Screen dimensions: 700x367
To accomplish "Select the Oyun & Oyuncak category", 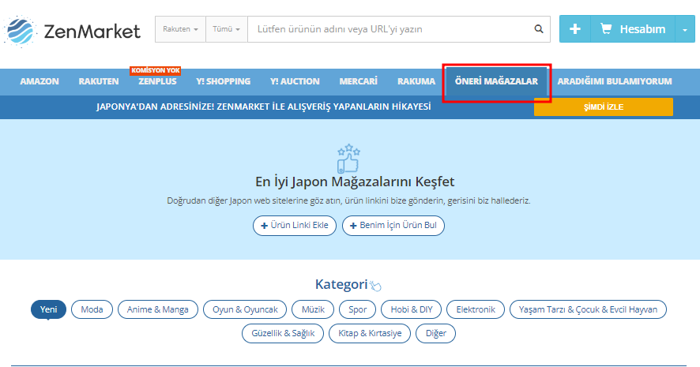I will click(245, 309).
